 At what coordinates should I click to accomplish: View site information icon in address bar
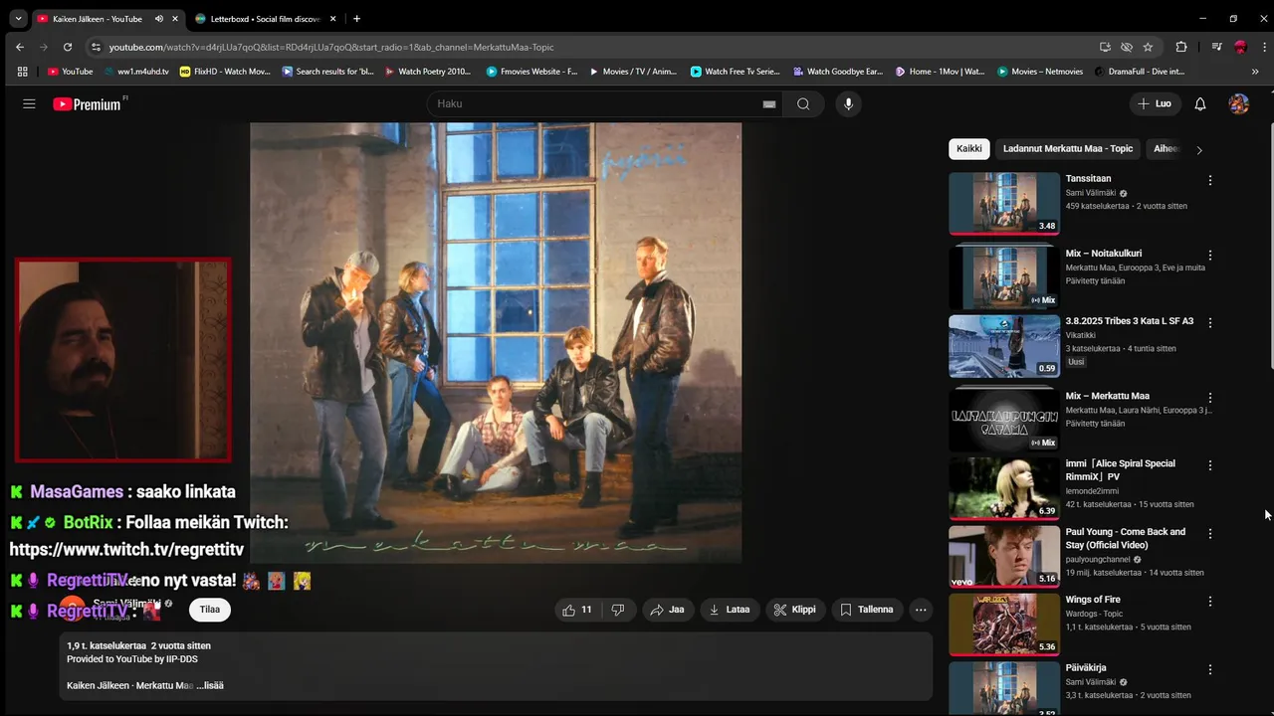(96, 47)
